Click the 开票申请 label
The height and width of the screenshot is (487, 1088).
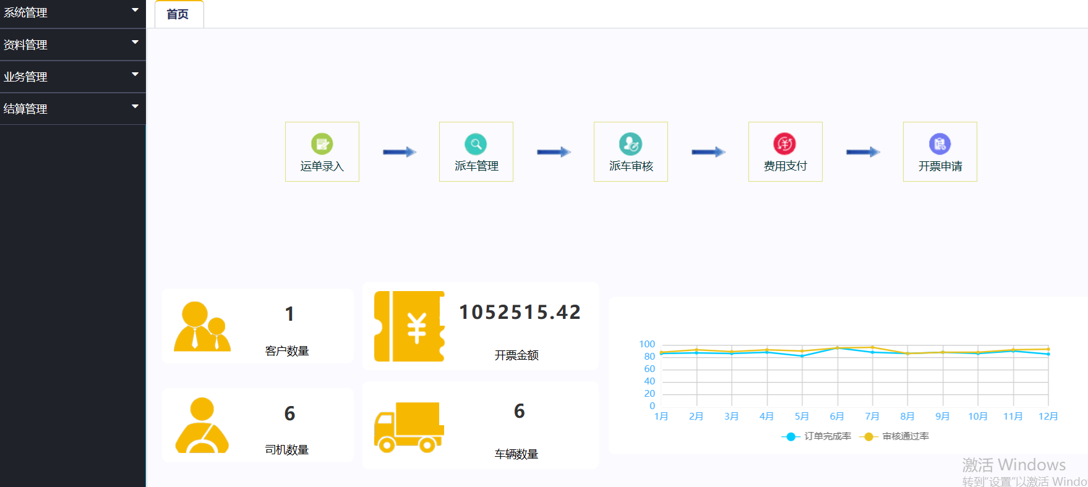(940, 166)
